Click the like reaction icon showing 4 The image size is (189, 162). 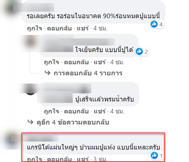154,24
